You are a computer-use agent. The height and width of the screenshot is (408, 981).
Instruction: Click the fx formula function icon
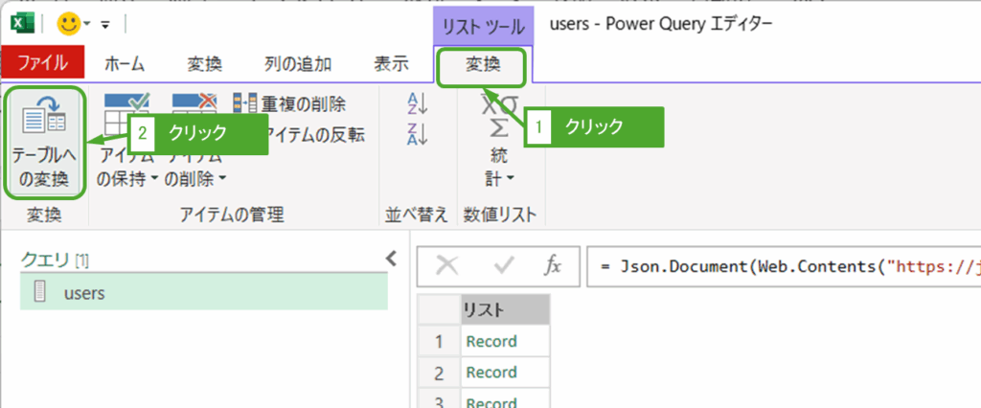pos(553,266)
